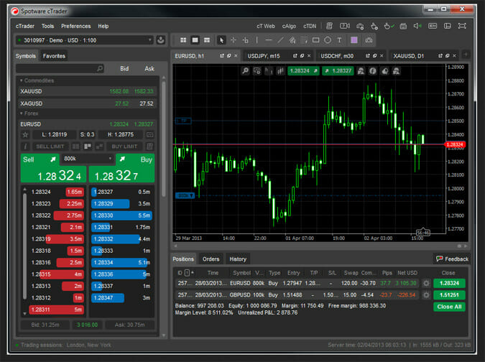The image size is (485, 362).
Task: Close EURUSD position at 1.28324
Action: click(449, 283)
